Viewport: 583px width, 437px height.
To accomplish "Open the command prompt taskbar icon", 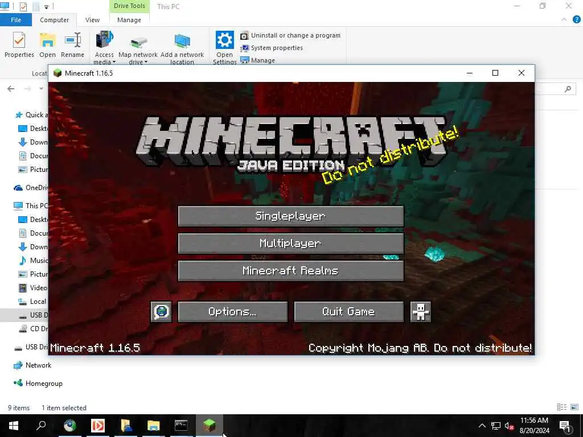I will pos(181,426).
